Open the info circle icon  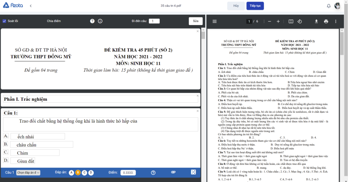(x=100, y=21)
